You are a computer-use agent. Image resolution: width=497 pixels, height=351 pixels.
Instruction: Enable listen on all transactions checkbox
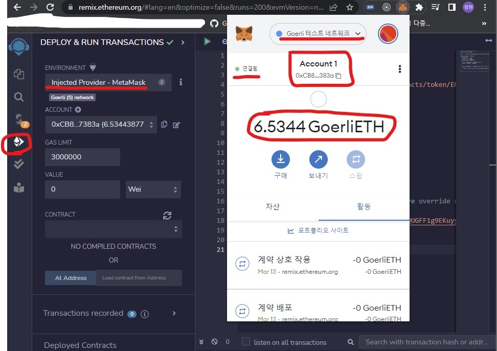point(245,341)
